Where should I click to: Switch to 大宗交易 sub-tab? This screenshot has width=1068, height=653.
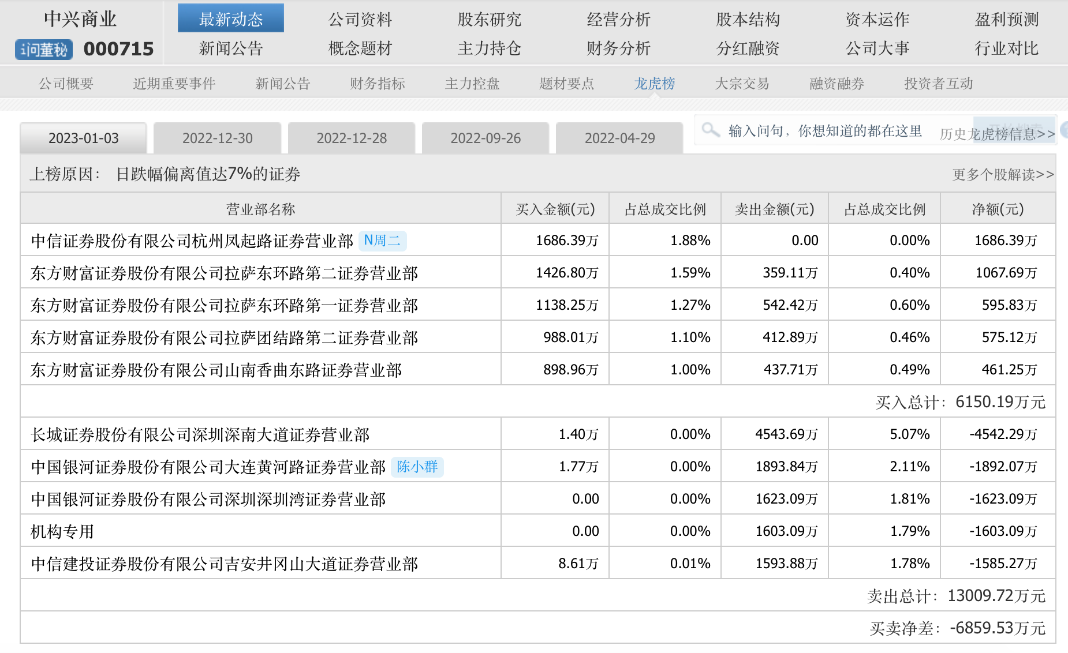(742, 84)
